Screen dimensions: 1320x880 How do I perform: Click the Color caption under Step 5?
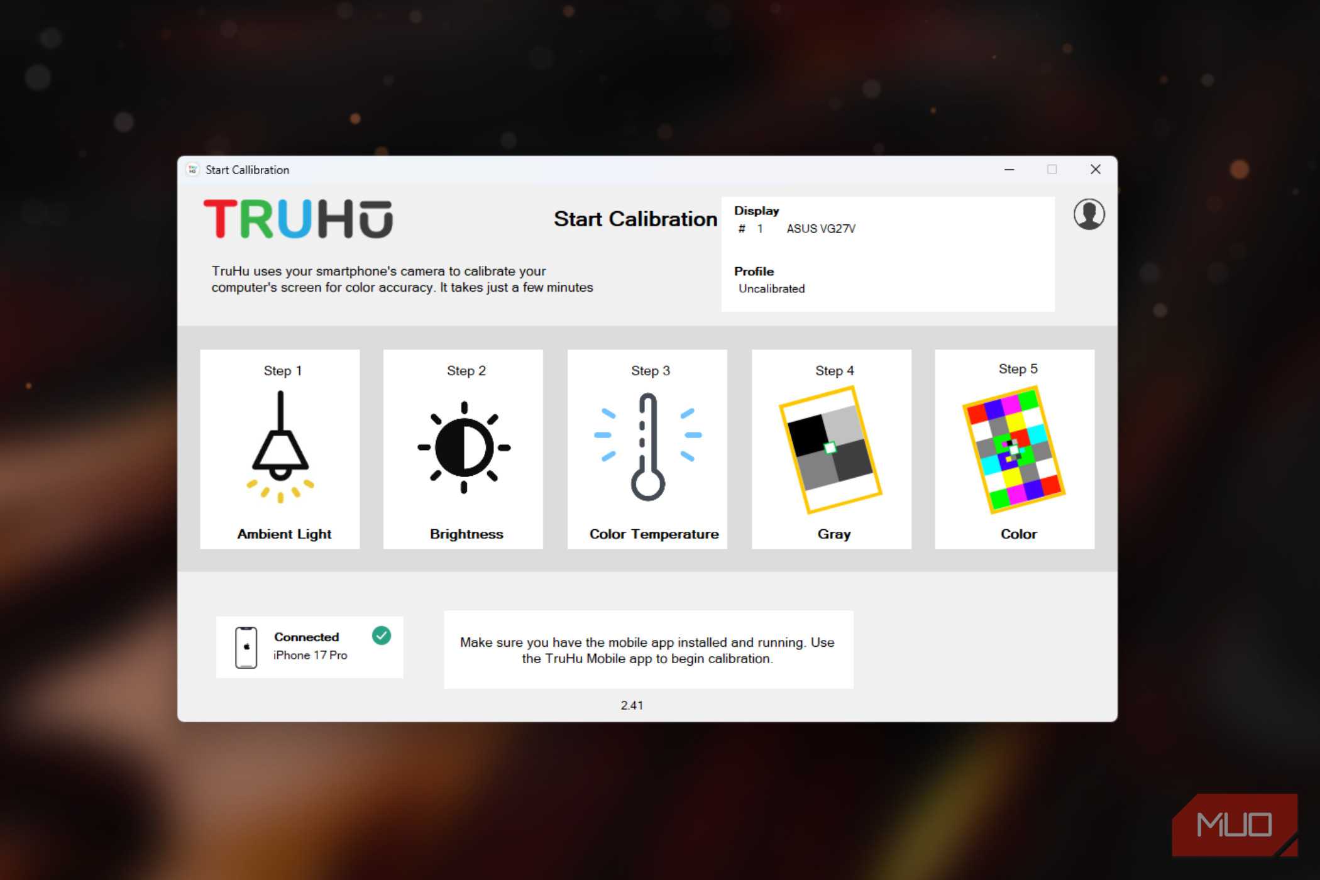pyautogui.click(x=1019, y=534)
